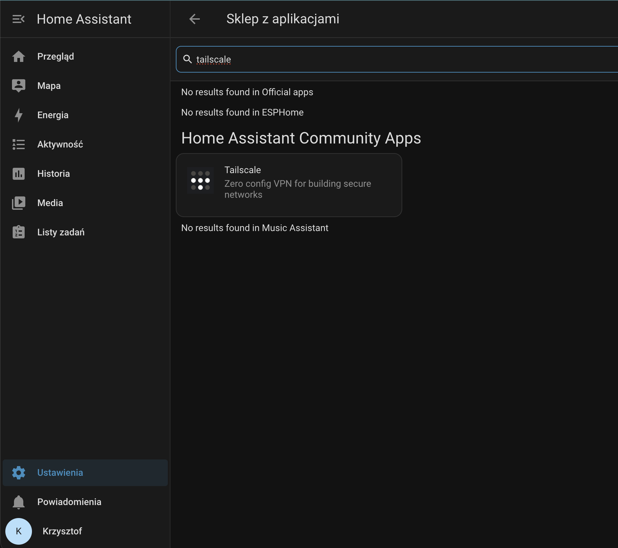
Task: Click the Historia chart icon
Action: pos(19,174)
